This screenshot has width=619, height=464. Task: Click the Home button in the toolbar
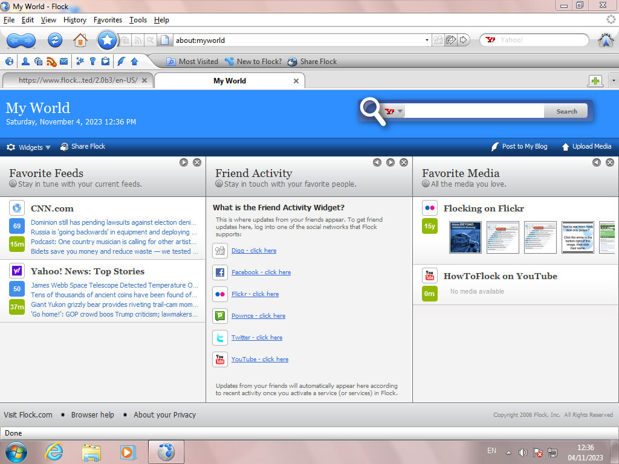coord(80,40)
